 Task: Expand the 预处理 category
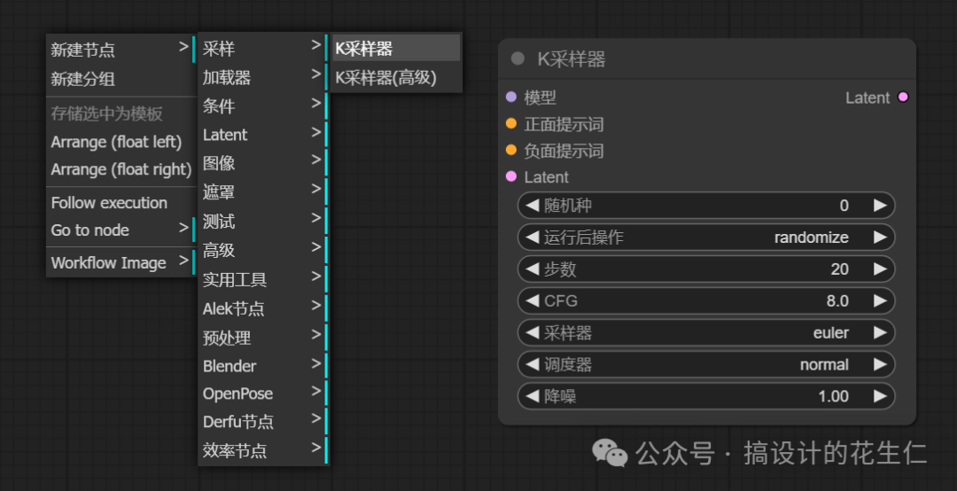264,338
